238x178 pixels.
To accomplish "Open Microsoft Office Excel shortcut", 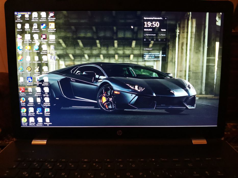I will 35,17.
